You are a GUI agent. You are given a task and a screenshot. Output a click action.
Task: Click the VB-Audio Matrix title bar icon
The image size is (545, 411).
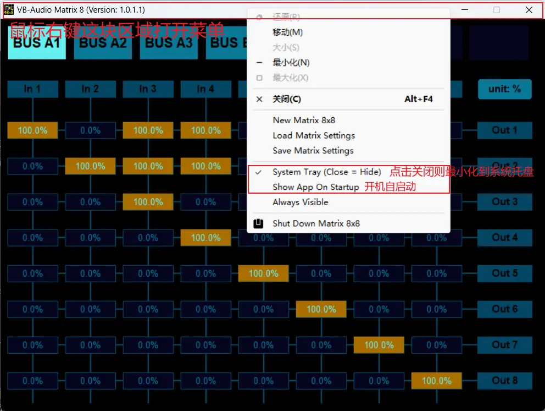9,9
